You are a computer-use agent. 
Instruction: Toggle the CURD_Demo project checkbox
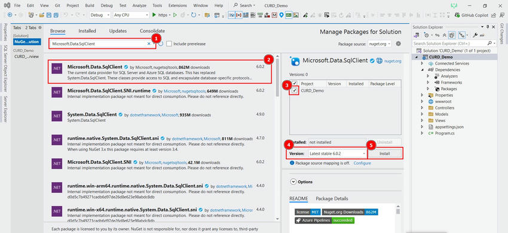(x=295, y=91)
